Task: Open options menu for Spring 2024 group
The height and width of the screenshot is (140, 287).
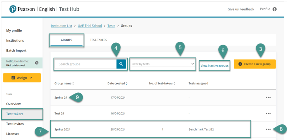Action: [x=268, y=129]
